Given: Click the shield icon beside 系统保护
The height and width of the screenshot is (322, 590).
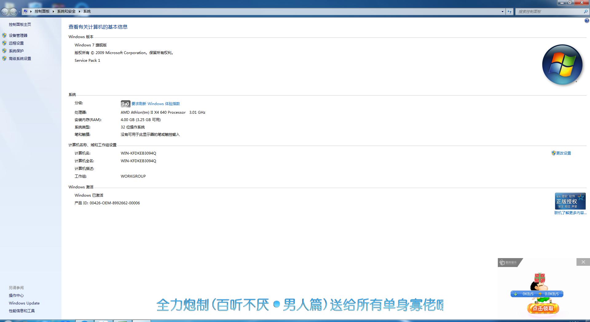Looking at the screenshot, I should (4, 51).
